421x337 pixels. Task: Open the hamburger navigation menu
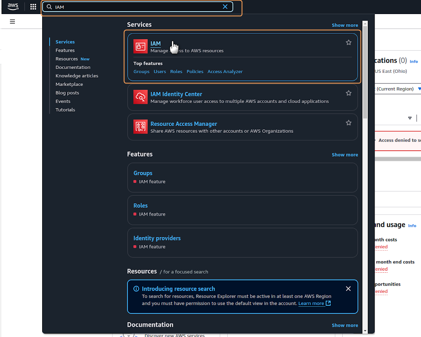(12, 21)
